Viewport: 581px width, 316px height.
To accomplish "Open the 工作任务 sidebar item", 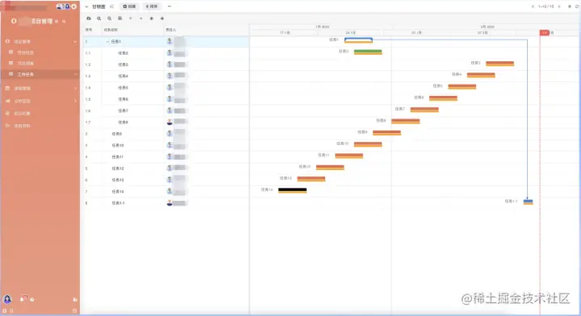I will coord(40,74).
